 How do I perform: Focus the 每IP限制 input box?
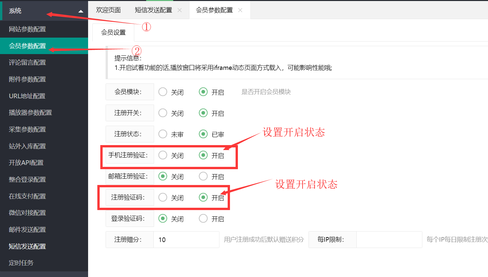[389, 239]
